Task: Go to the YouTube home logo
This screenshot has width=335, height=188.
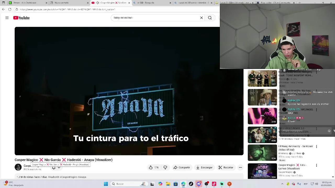Action: [x=21, y=18]
